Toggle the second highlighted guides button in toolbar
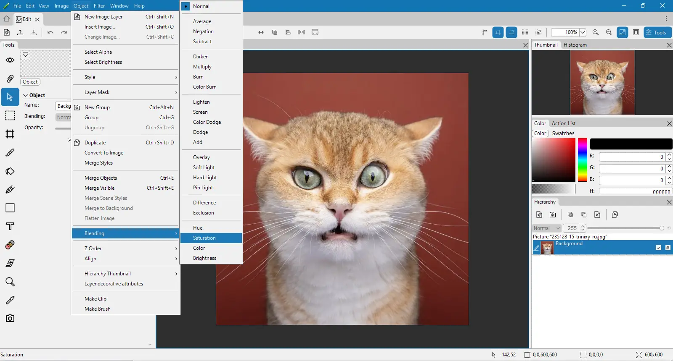Screen dimensions: 673x361 [511, 32]
